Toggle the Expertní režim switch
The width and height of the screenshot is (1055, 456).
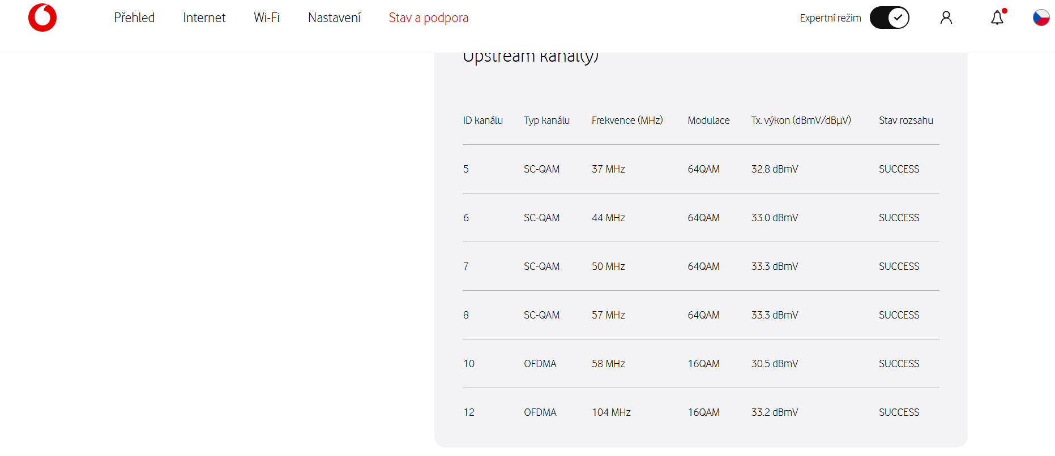pos(889,18)
